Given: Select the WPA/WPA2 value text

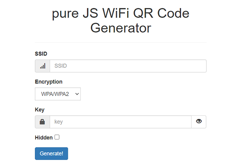Looking at the screenshot, I should pos(55,94).
